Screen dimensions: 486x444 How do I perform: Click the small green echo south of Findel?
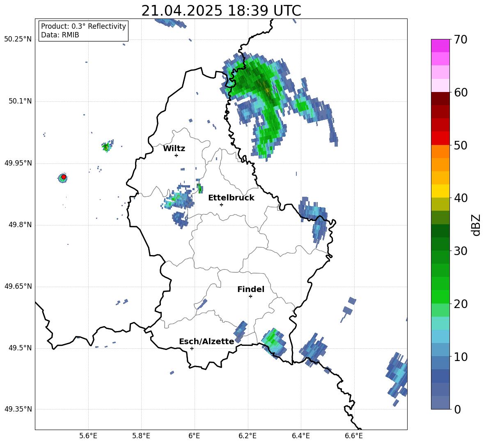coord(274,343)
